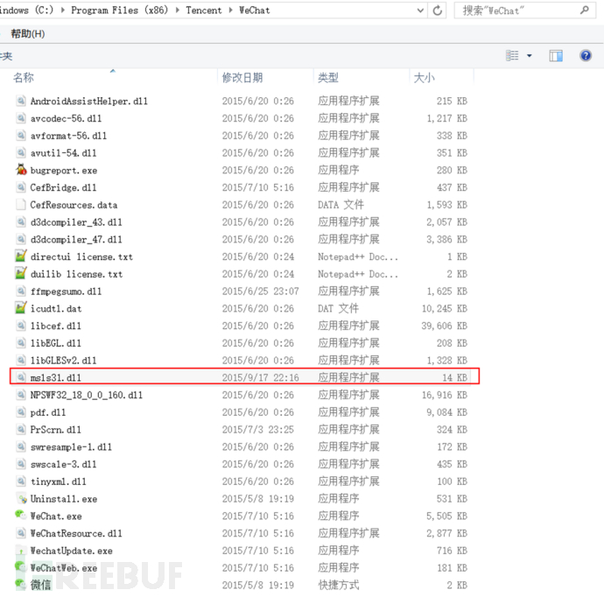The width and height of the screenshot is (604, 597).
Task: Click the refresh icon in the address bar
Action: pos(437,11)
